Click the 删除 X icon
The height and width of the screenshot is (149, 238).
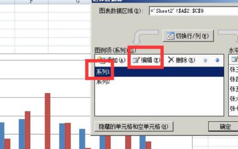171,60
